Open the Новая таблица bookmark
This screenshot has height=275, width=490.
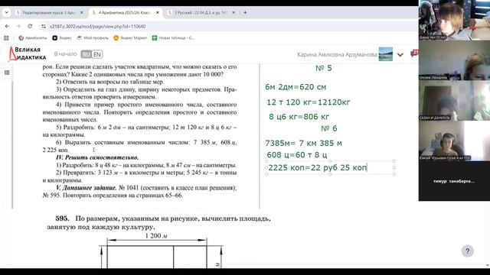(173, 37)
